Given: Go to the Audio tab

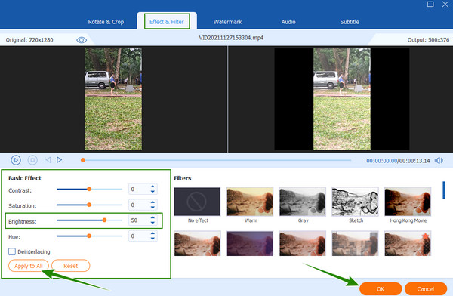Looking at the screenshot, I should pyautogui.click(x=288, y=22).
